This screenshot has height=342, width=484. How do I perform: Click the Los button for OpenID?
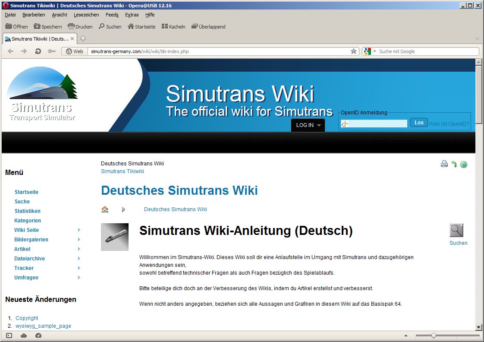coord(419,123)
